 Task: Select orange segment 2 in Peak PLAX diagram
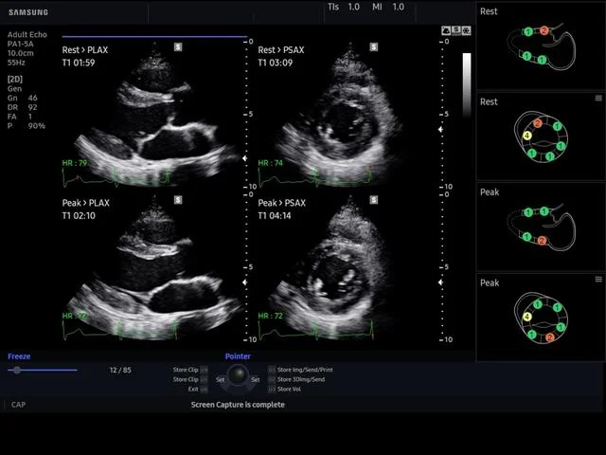point(542,240)
